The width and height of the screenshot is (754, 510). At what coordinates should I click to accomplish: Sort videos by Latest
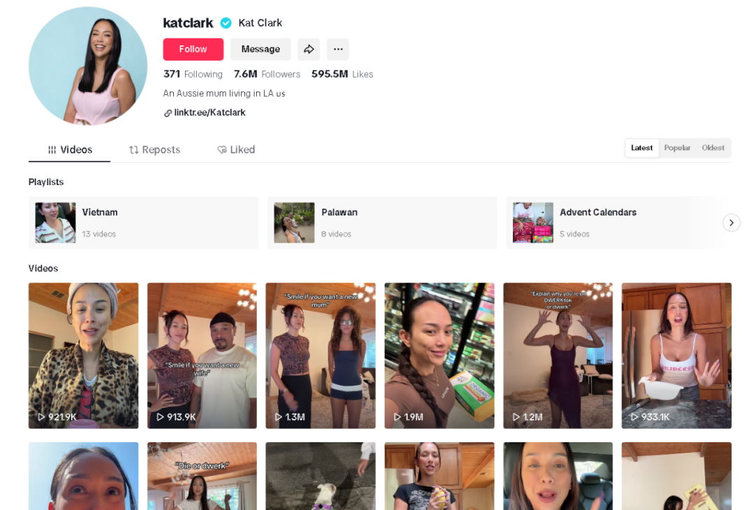coord(642,148)
